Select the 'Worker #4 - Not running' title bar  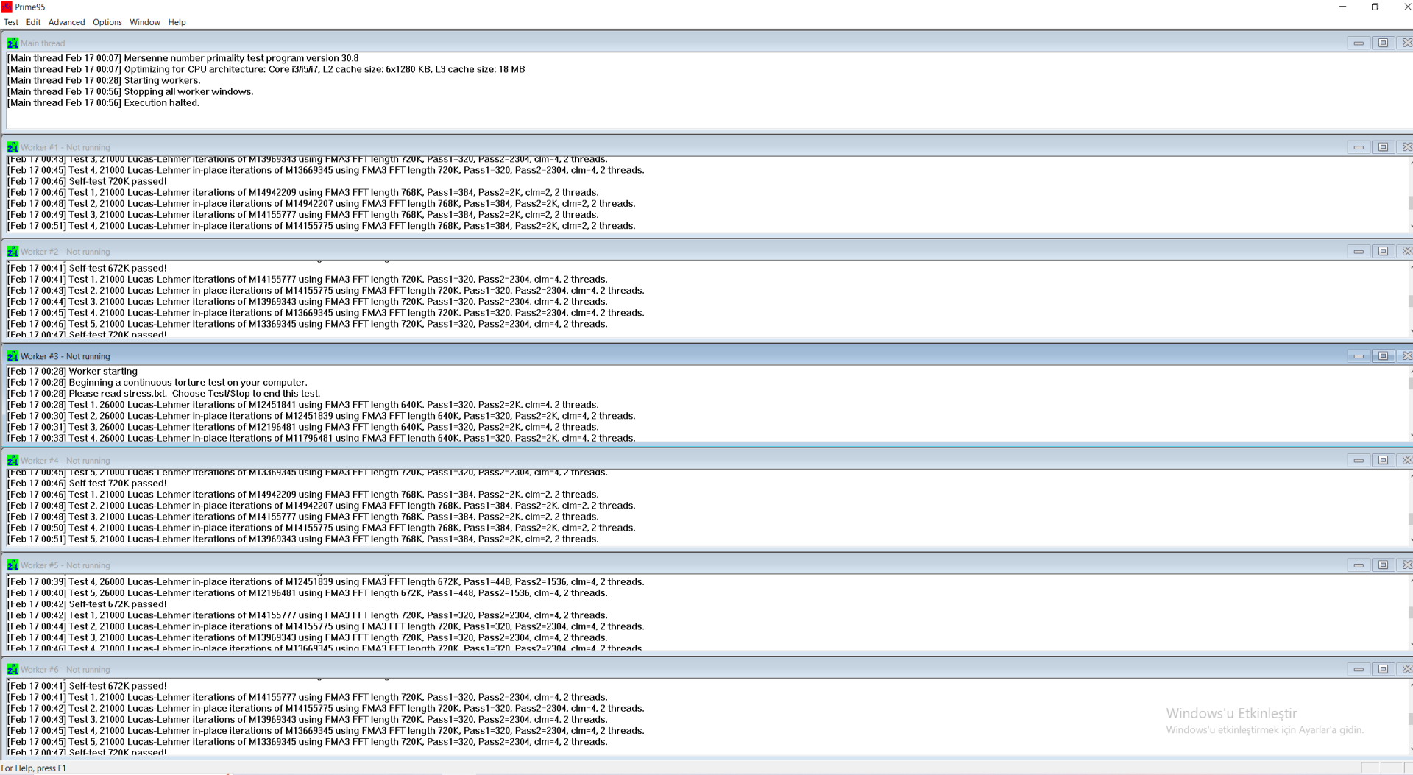pyautogui.click(x=65, y=461)
